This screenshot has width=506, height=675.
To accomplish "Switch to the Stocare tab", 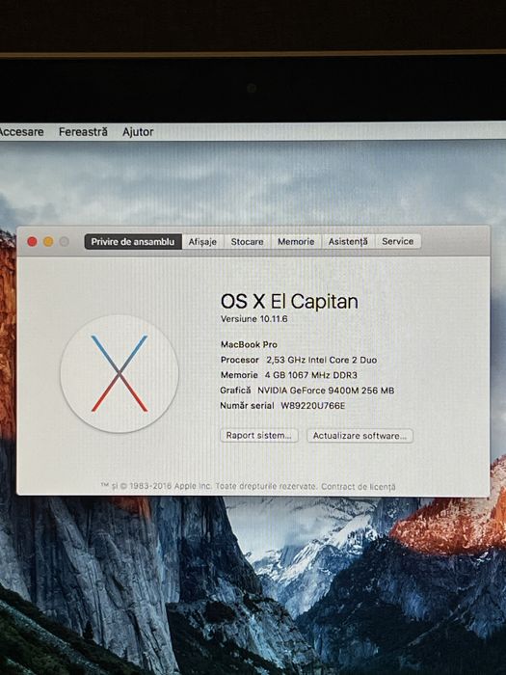I will click(247, 241).
